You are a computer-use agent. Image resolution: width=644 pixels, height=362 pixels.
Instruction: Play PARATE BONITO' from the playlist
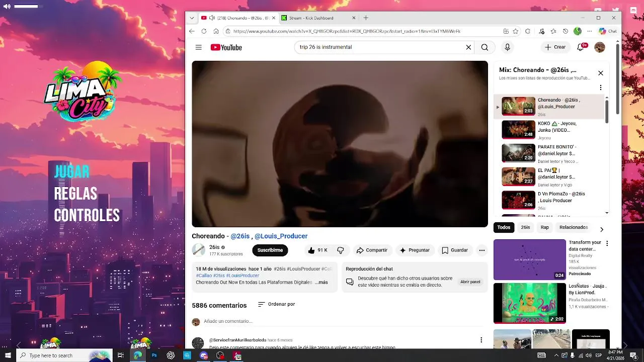(549, 153)
